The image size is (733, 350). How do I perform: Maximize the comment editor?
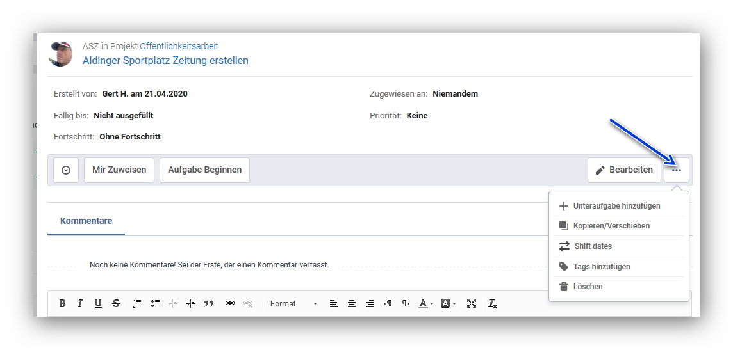point(472,304)
